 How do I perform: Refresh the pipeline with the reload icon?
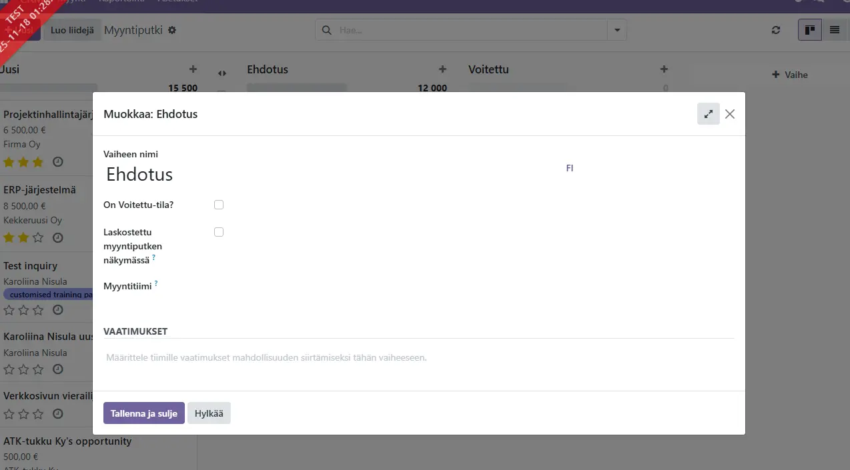(776, 30)
